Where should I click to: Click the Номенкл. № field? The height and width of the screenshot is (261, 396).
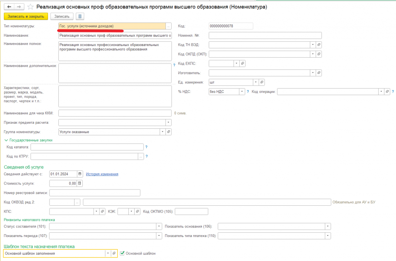tap(265, 35)
